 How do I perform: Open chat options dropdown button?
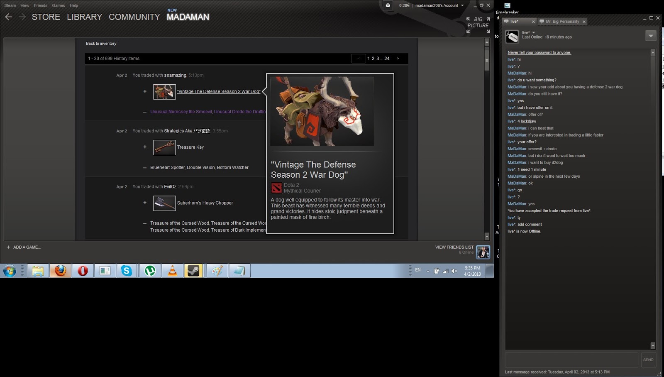pyautogui.click(x=651, y=36)
